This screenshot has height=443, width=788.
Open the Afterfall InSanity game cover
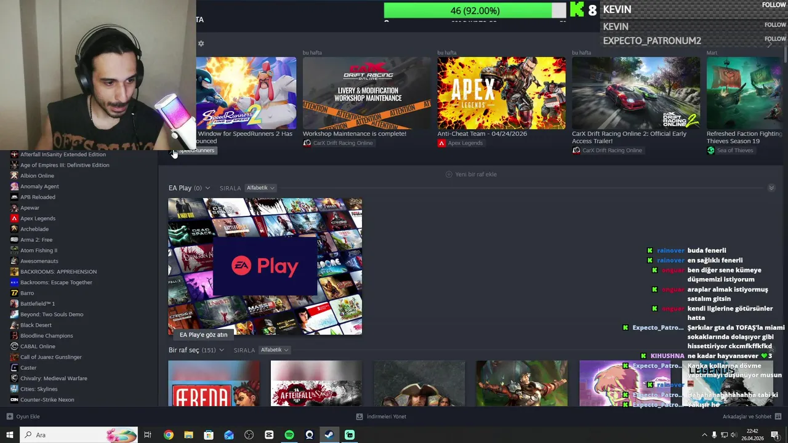[x=316, y=383]
